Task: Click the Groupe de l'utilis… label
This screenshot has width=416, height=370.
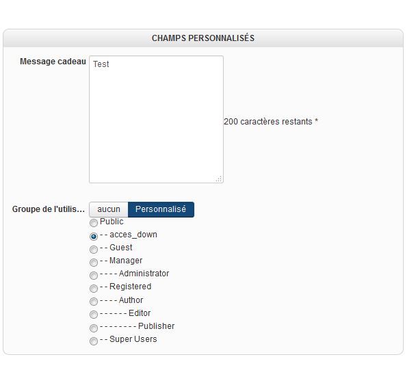Action: point(48,209)
